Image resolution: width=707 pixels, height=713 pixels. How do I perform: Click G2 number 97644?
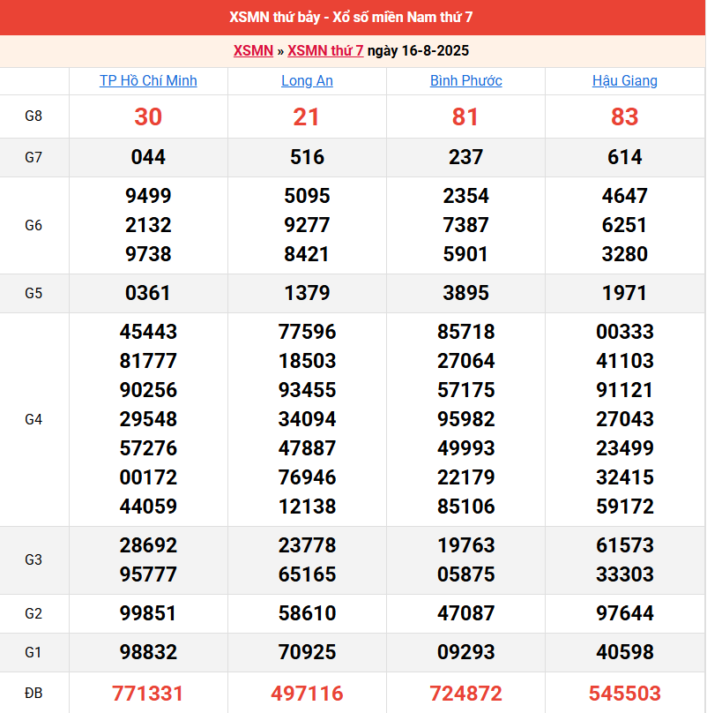(x=625, y=613)
